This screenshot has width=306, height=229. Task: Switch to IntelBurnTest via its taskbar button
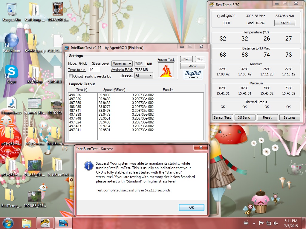point(64,223)
